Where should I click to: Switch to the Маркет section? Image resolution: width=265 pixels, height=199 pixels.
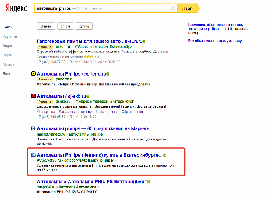point(8,64)
